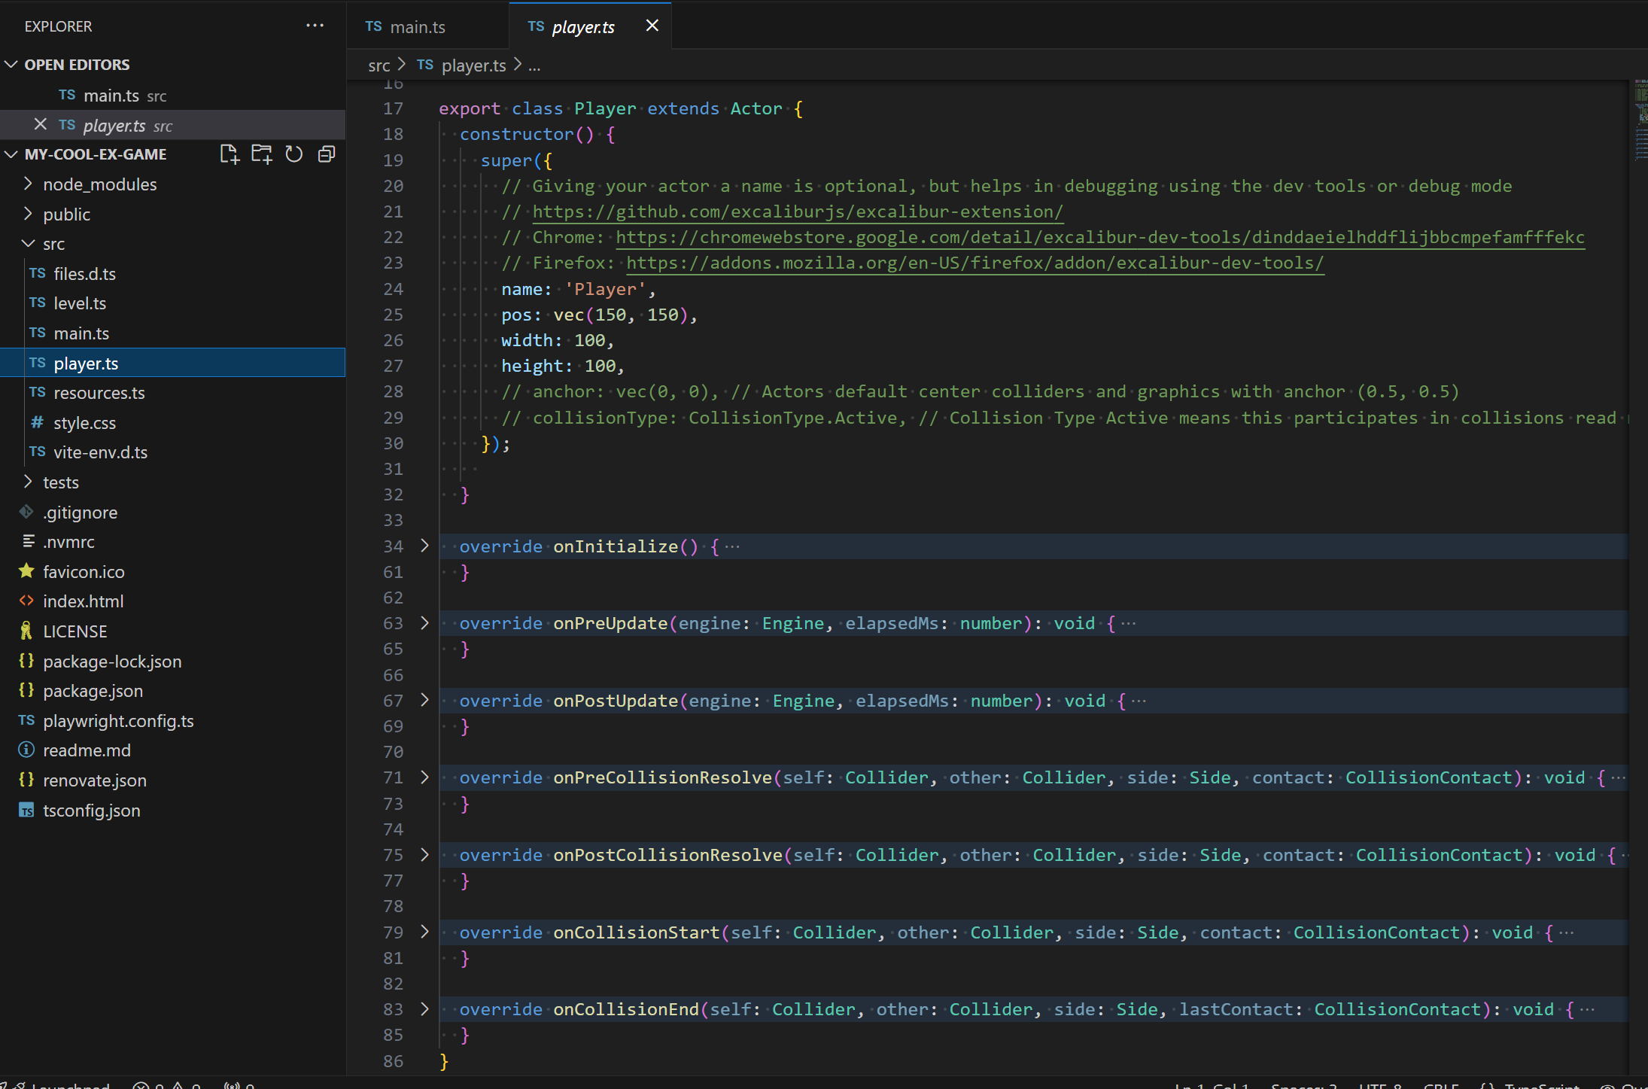Click the New Folder icon in explorer
1648x1089 pixels.
pos(261,154)
